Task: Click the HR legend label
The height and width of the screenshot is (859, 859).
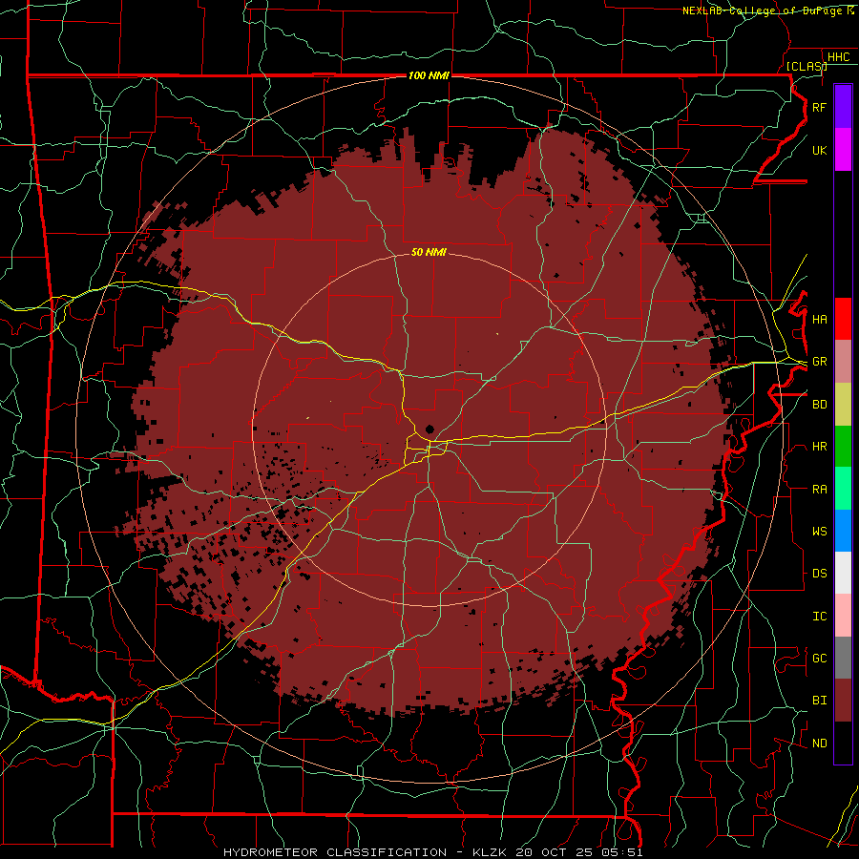Action: click(819, 447)
